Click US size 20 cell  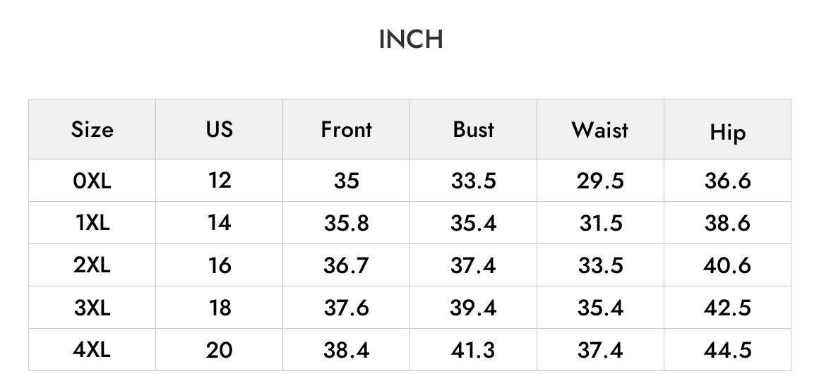click(x=220, y=350)
